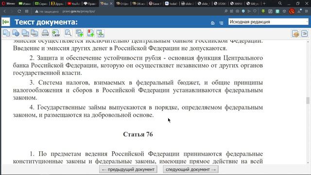Click the Tt font size icon
311x175 pixels.
tap(305, 34)
